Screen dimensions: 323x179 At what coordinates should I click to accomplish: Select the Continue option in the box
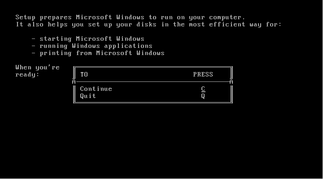tap(96, 89)
